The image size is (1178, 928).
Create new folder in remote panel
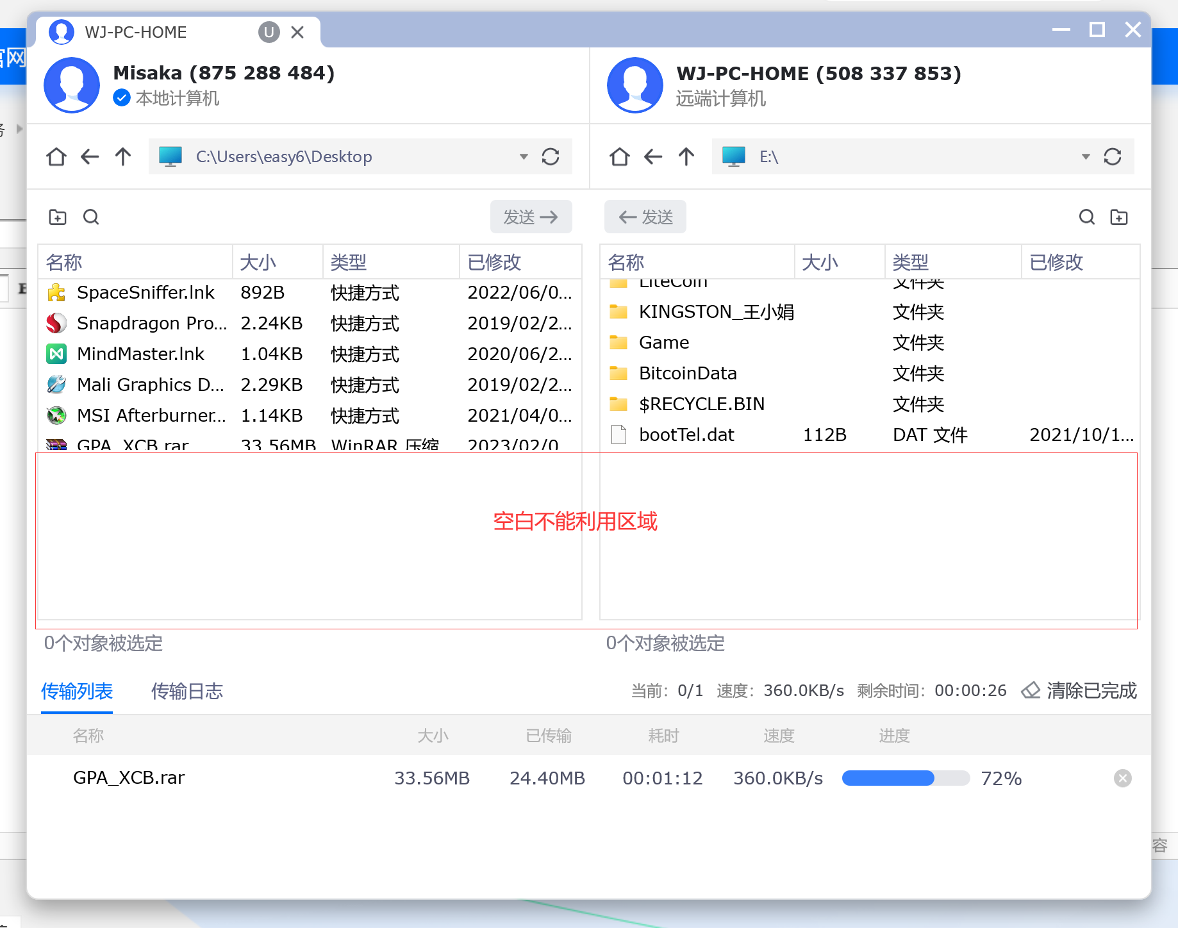pos(1119,217)
